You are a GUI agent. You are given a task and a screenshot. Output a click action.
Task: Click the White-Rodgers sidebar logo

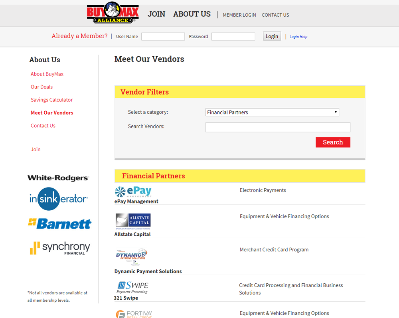click(58, 178)
